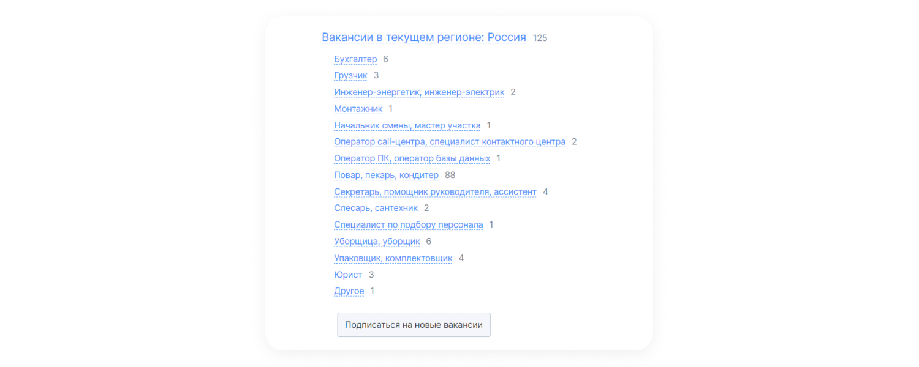Viewport: 919px width, 367px height.
Task: Click the count 88 beside 'Повар, пекарь, кондитер'
Action: click(x=450, y=175)
